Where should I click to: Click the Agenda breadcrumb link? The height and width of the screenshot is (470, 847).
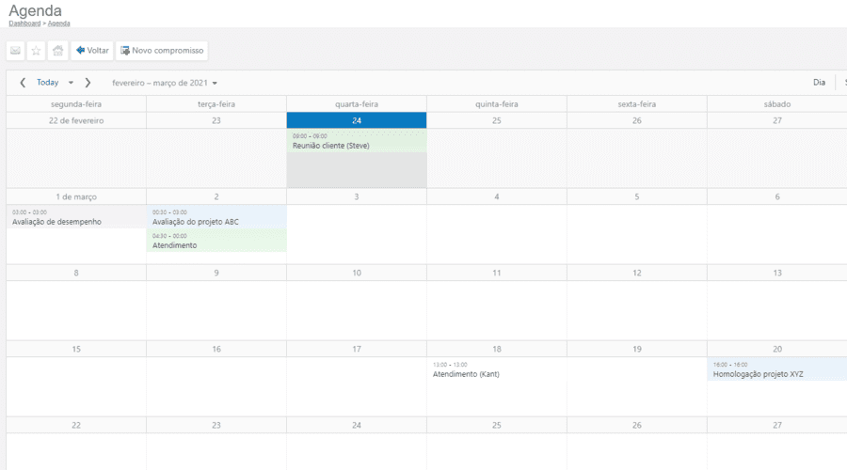pyautogui.click(x=59, y=23)
